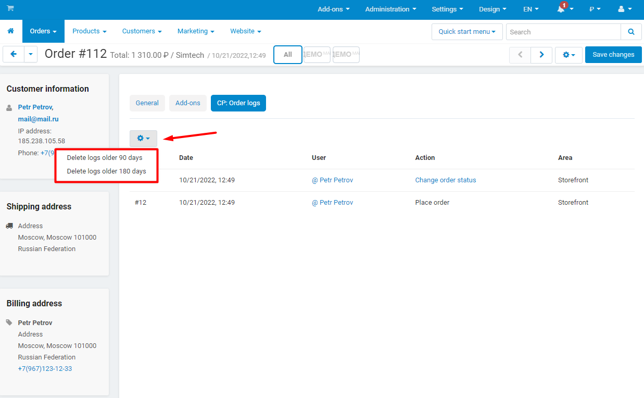Open the user account menu icon
This screenshot has height=398, width=644.
624,9
